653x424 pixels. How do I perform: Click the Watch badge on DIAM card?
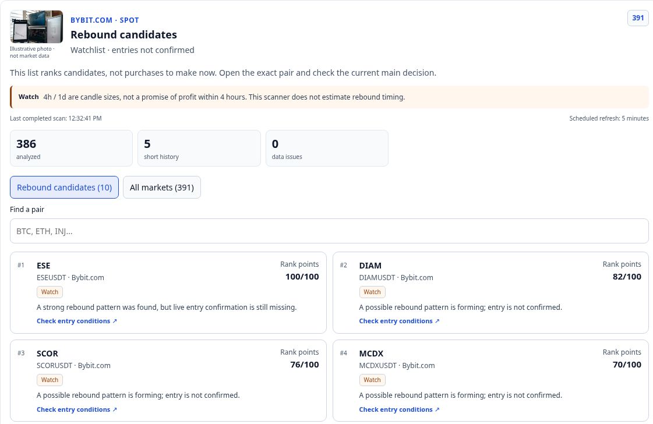click(x=372, y=292)
